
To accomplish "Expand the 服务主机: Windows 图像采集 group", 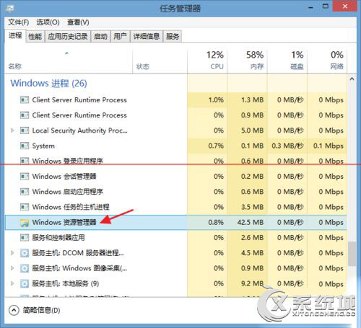I will [x=12, y=268].
